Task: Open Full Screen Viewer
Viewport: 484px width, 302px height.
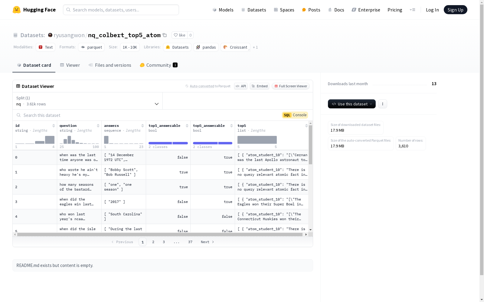Action: 291,86
